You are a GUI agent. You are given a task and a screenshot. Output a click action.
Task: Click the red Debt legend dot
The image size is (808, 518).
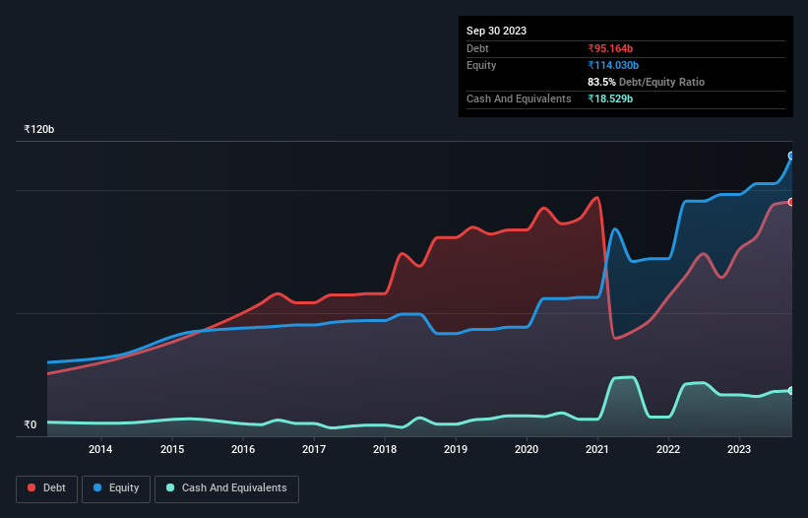pos(31,487)
